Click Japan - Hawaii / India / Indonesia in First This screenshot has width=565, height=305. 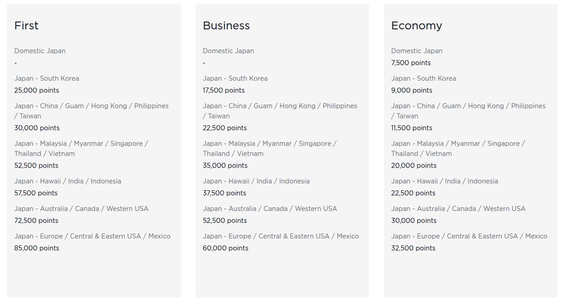67,181
